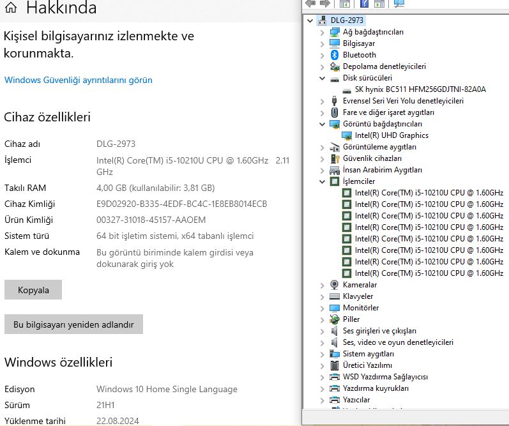
Task: Click the Windows özellikleri heading
Action: point(58,362)
